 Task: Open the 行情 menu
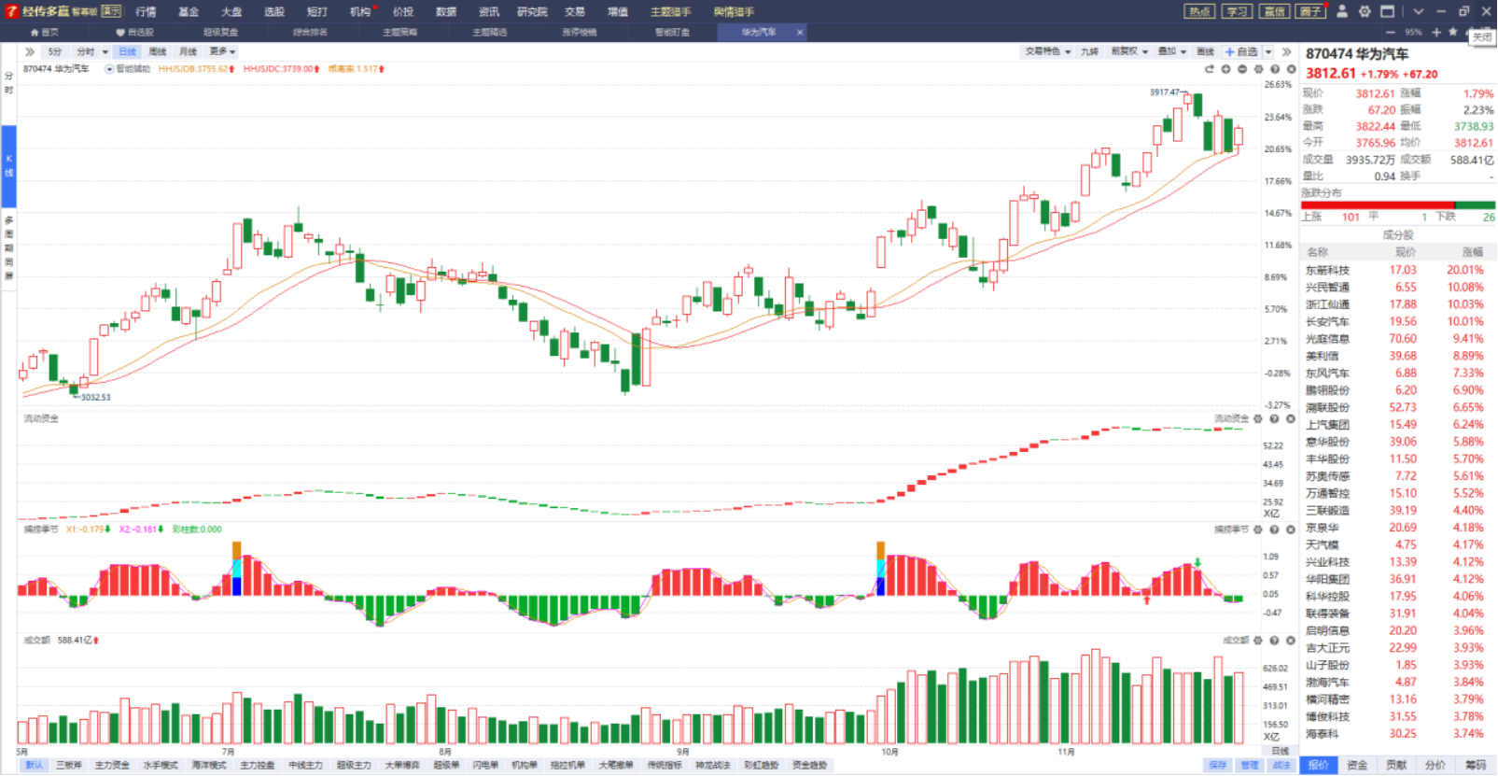coord(146,11)
